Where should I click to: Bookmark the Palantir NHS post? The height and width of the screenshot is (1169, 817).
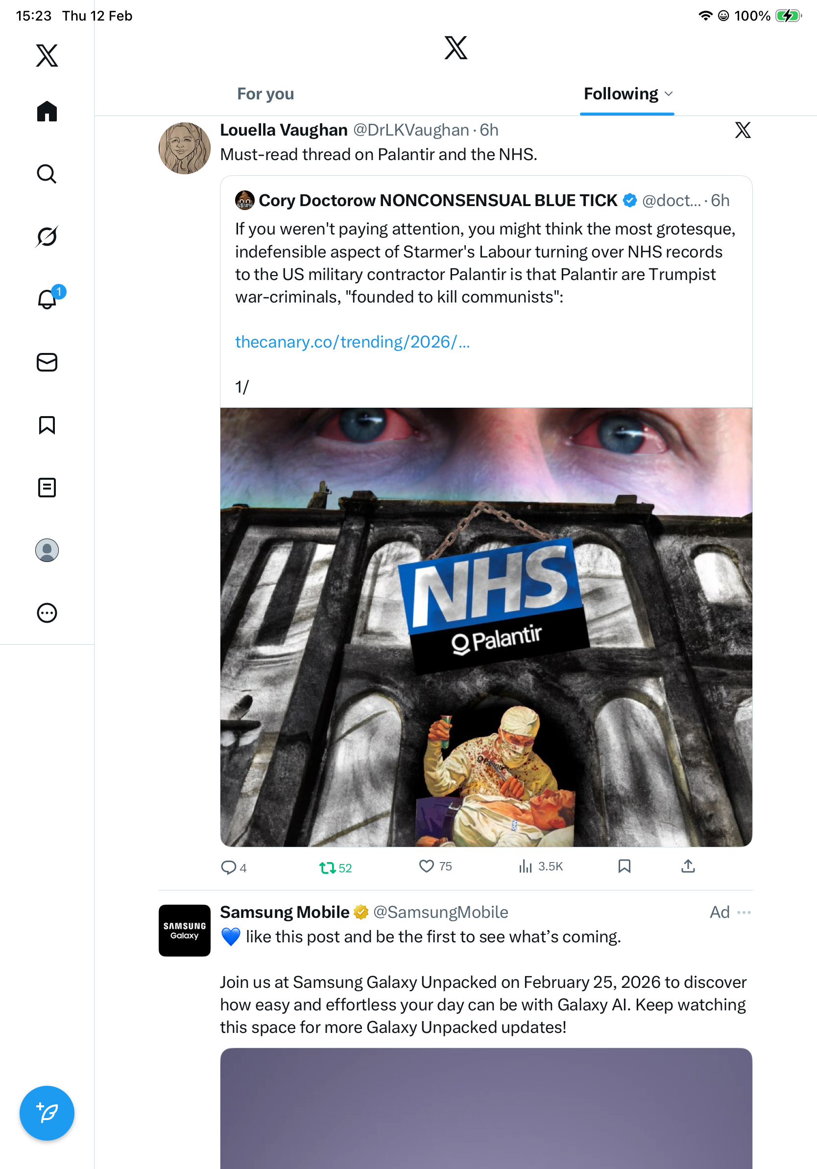pos(624,866)
